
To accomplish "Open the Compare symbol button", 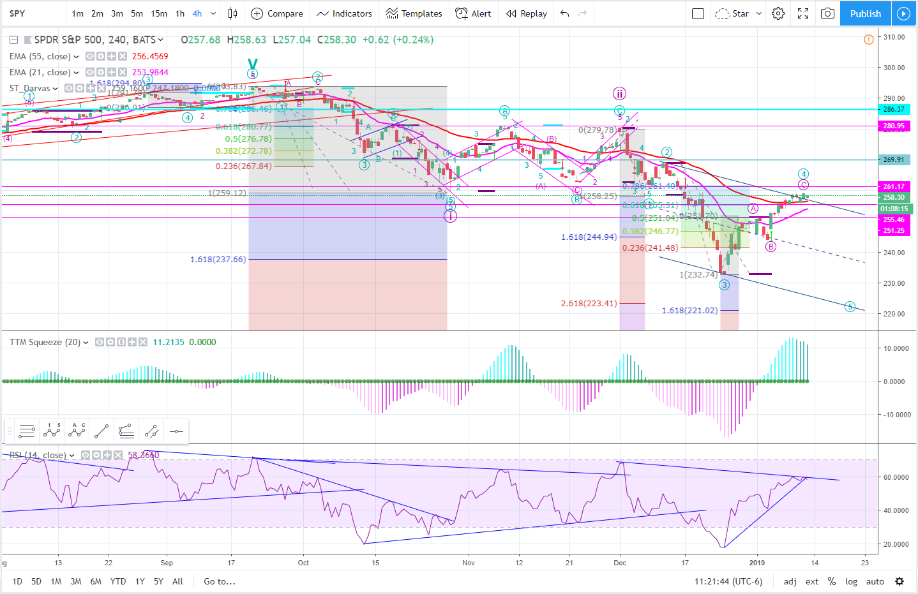I will point(277,13).
